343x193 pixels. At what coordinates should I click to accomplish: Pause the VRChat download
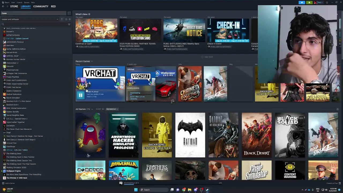coord(81,95)
